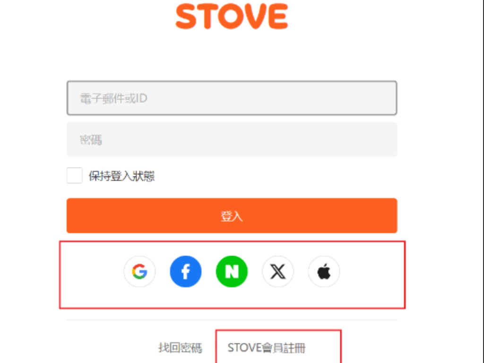Click the white N letter on green circle

coord(232,272)
